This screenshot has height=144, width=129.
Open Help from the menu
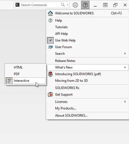[x=87, y=20]
